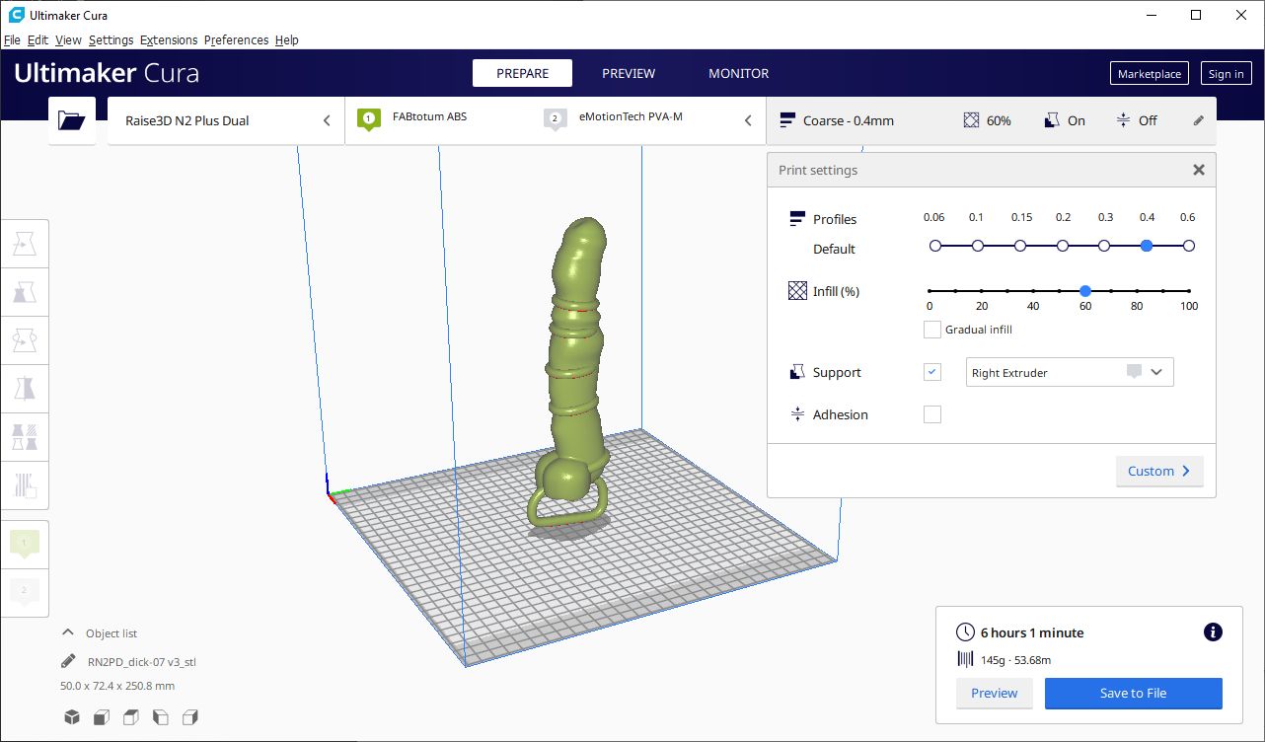Click the Sign in button
This screenshot has height=742, width=1265.
tap(1226, 73)
